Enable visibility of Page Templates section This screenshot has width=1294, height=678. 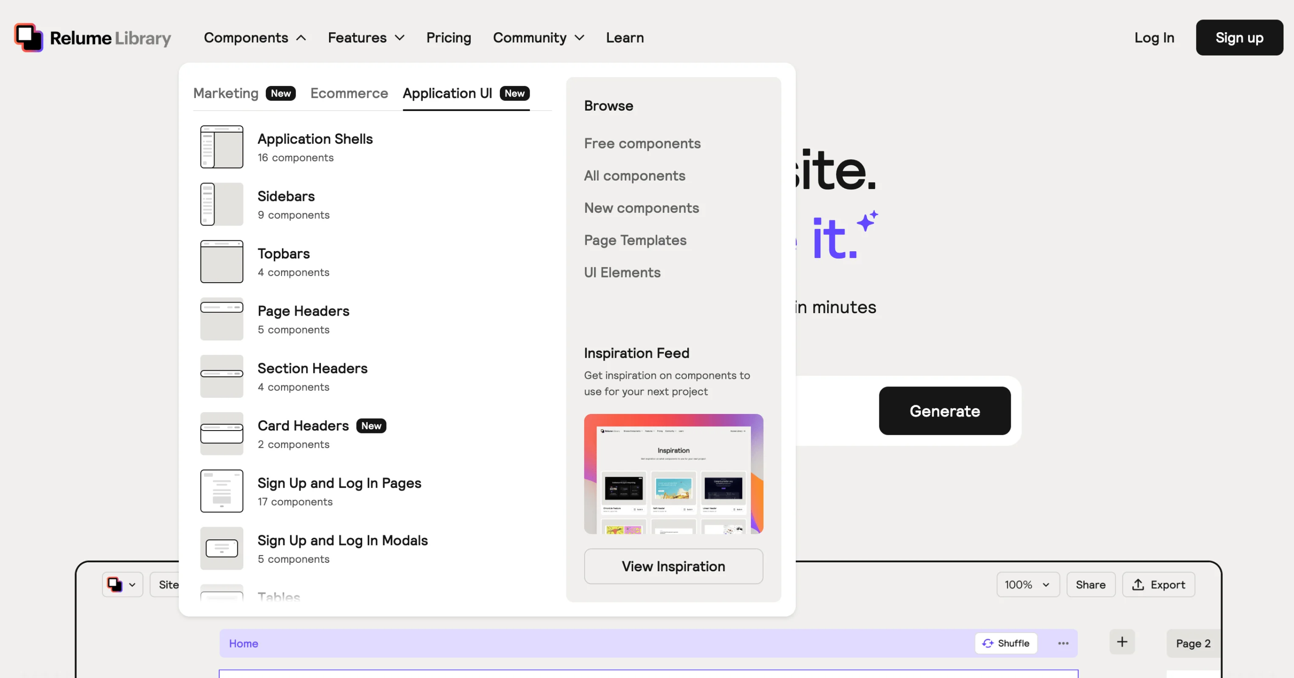pyautogui.click(x=635, y=240)
